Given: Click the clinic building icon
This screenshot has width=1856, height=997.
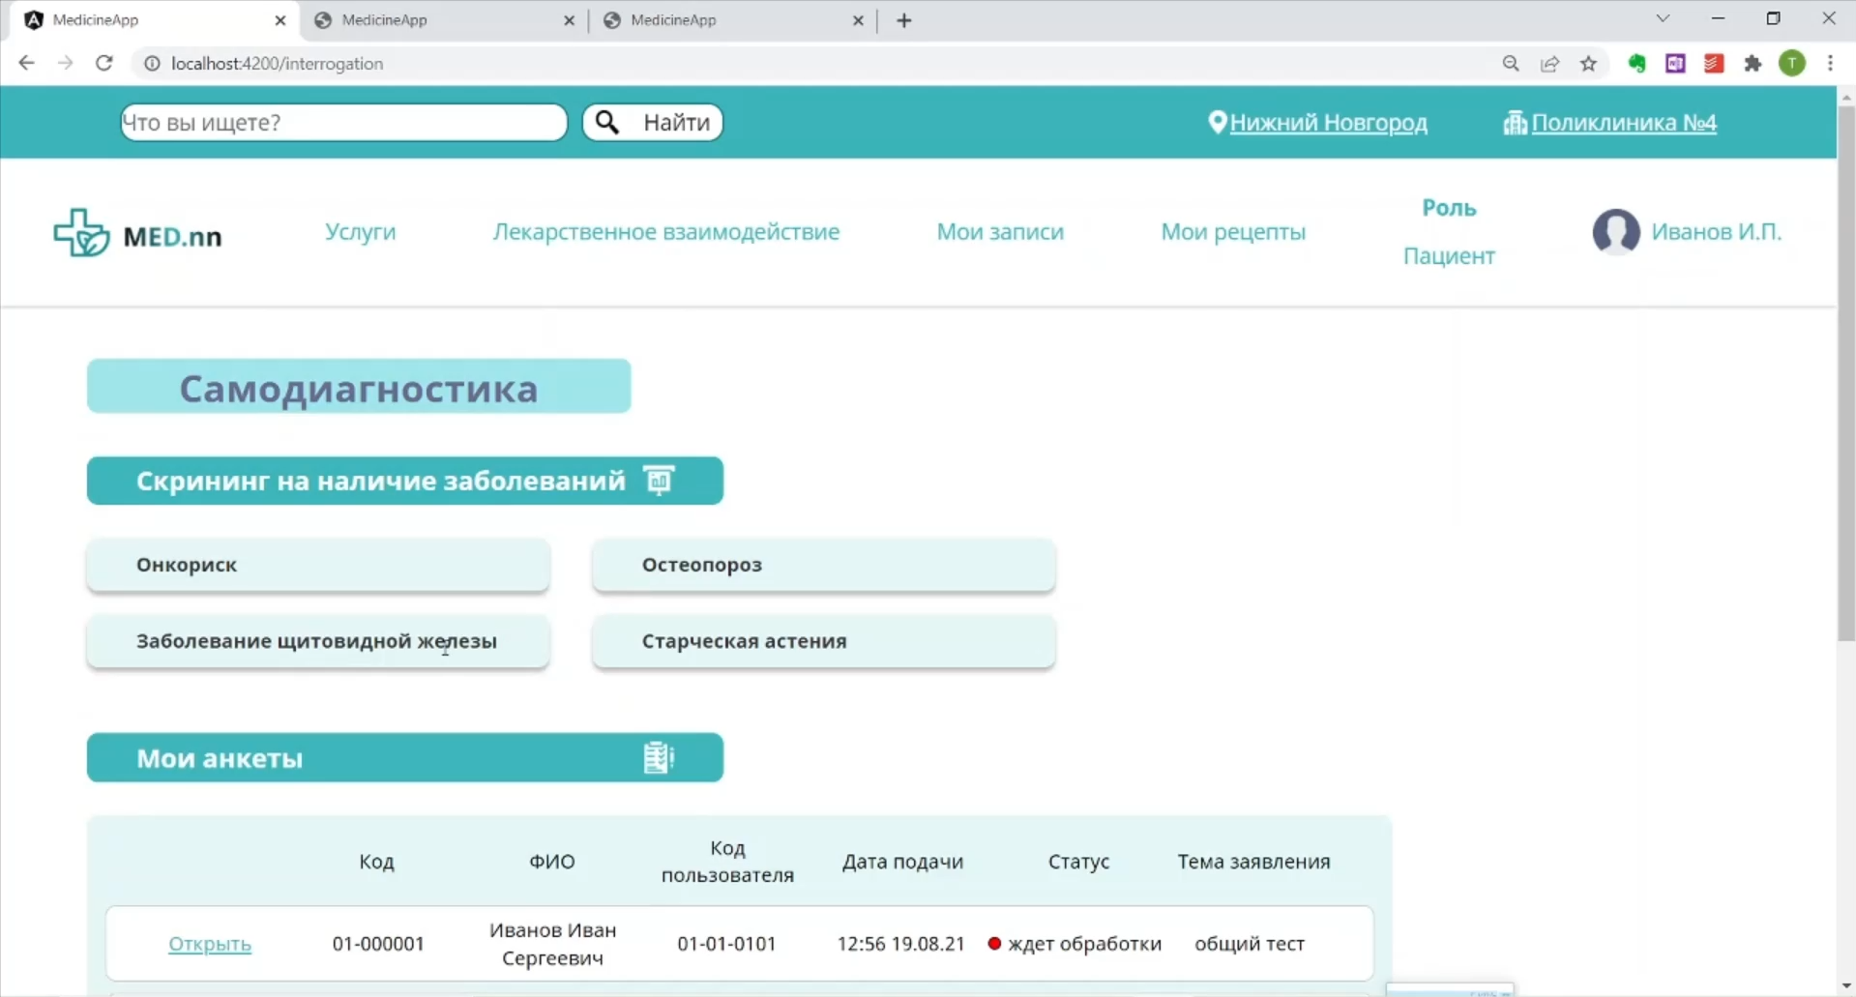Looking at the screenshot, I should [1515, 123].
